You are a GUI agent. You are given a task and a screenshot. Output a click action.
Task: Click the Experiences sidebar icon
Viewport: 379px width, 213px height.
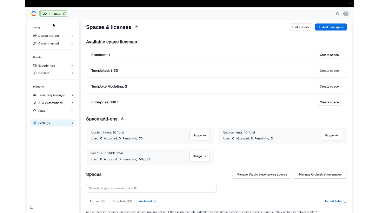(35, 66)
